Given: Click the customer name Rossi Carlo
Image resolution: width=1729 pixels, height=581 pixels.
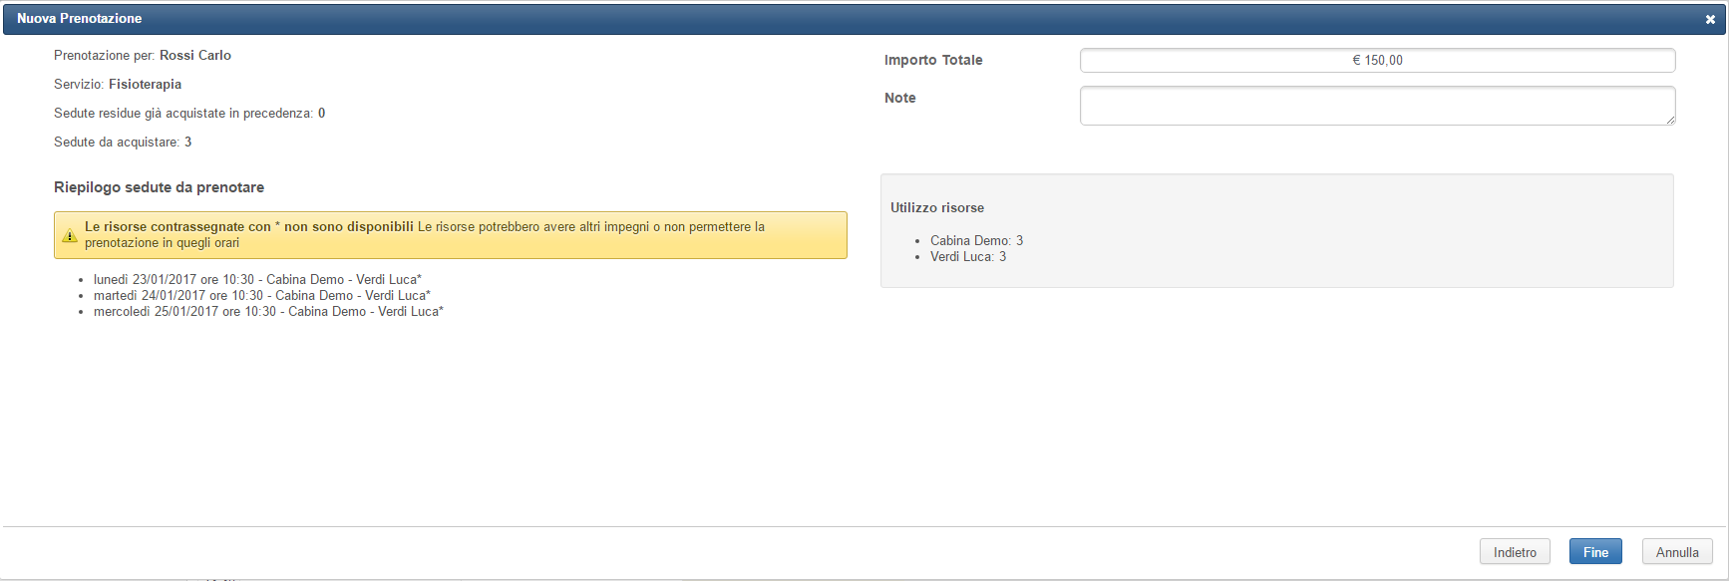Looking at the screenshot, I should pos(195,56).
